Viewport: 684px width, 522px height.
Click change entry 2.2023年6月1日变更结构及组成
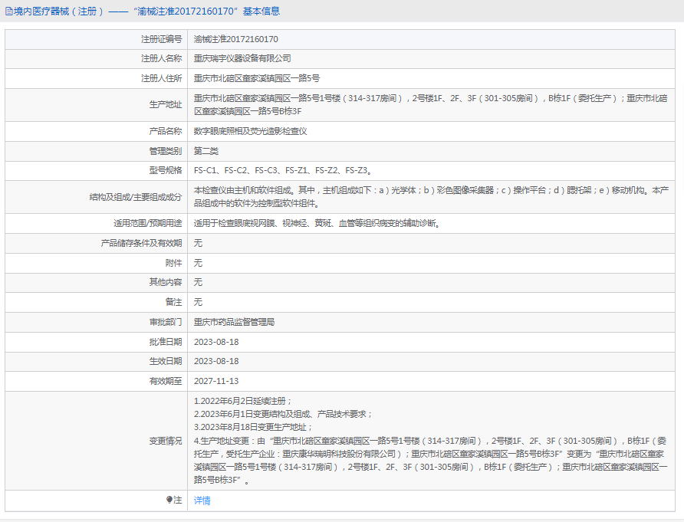tap(283, 414)
